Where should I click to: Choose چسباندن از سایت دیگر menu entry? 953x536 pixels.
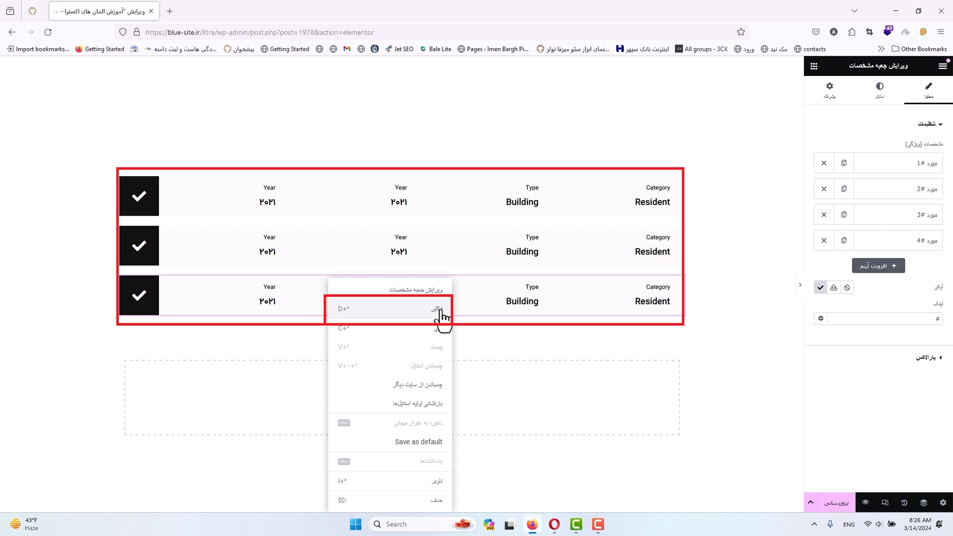pos(390,384)
